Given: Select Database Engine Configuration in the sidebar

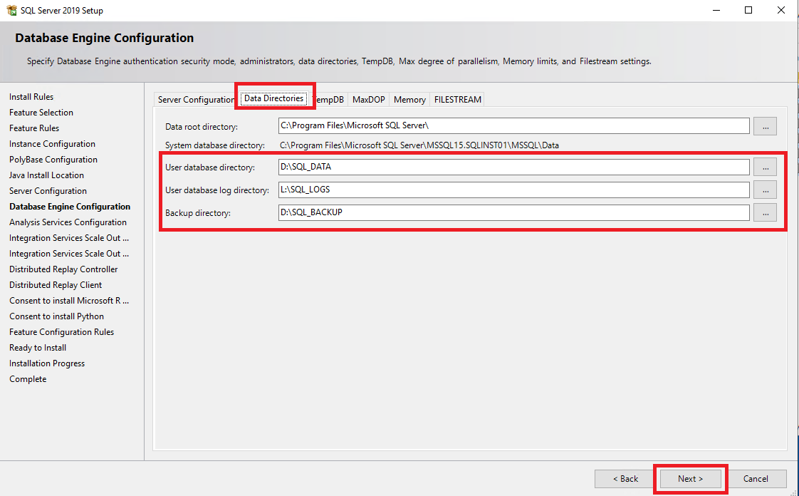Looking at the screenshot, I should (x=70, y=207).
